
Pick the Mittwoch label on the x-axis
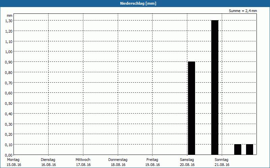click(x=83, y=160)
